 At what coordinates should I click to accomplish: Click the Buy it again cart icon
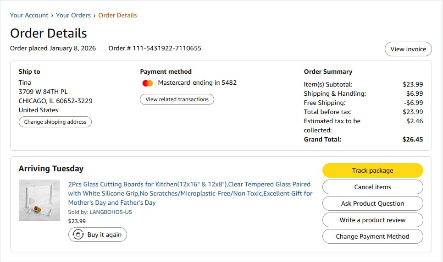(78, 235)
